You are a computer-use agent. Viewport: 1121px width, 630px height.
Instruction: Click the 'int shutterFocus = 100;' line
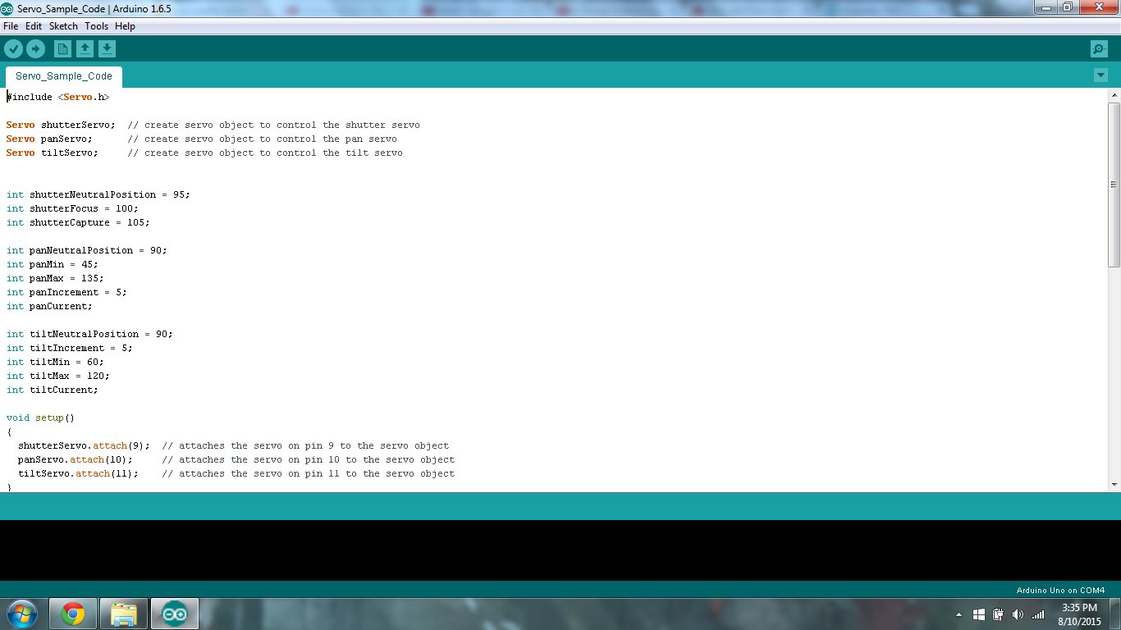coord(72,208)
